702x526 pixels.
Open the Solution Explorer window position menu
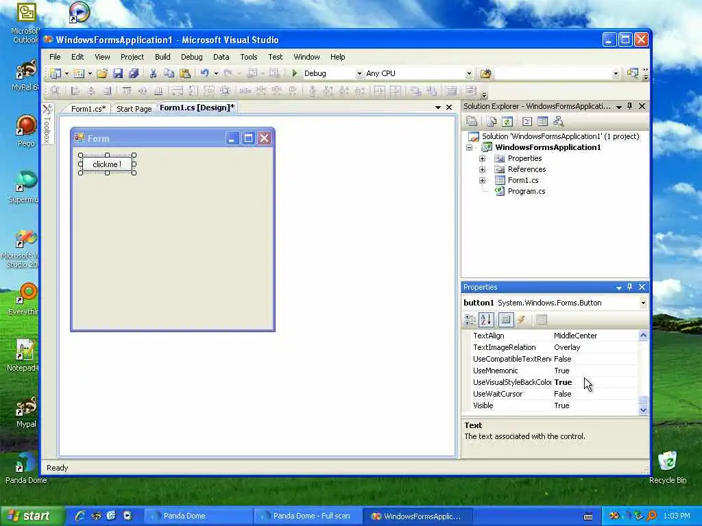619,106
